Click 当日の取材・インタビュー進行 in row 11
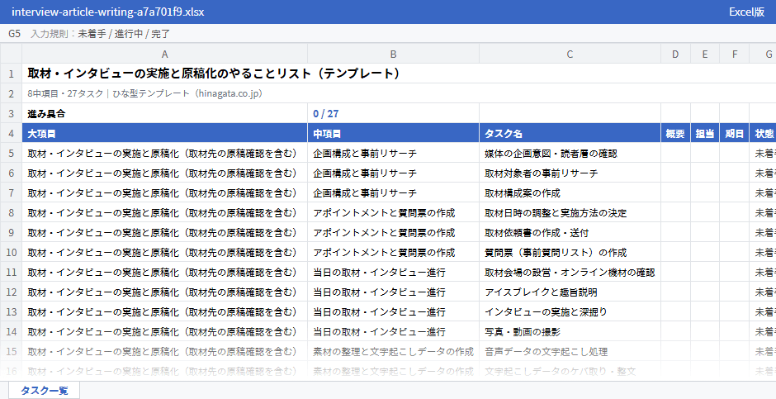The height and width of the screenshot is (399, 776). coord(393,272)
